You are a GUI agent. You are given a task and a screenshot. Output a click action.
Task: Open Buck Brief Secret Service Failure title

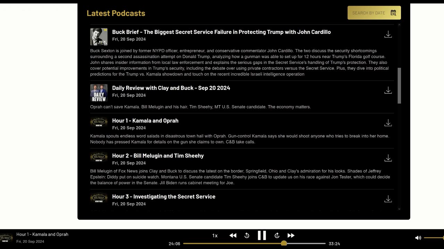pyautogui.click(x=221, y=32)
